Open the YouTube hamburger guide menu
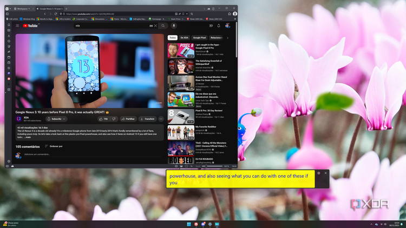The height and width of the screenshot is (228, 406). (17, 25)
